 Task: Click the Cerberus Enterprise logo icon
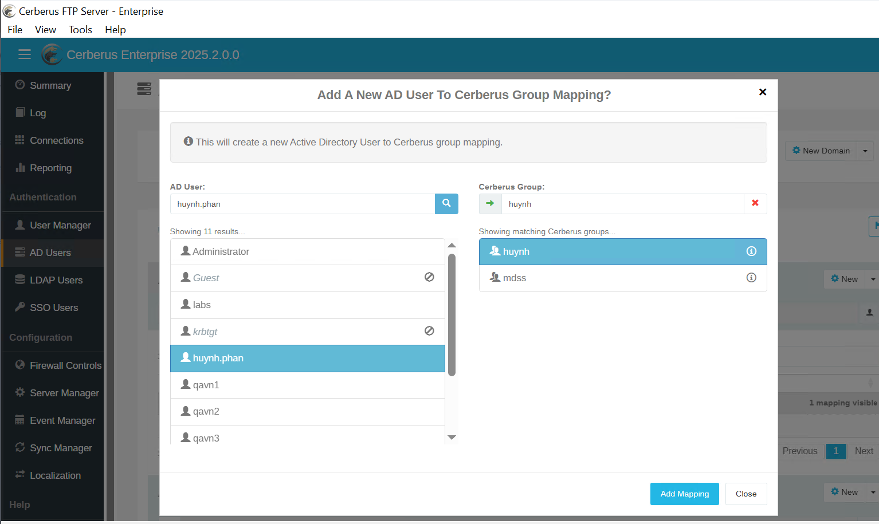pos(52,54)
